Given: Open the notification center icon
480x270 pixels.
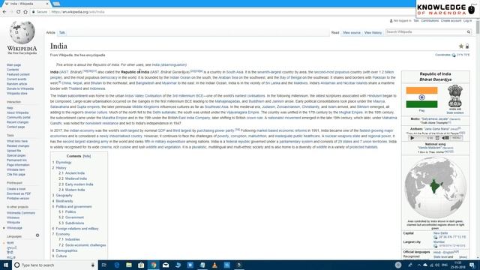Looking at the screenshot, I should click(472, 265).
